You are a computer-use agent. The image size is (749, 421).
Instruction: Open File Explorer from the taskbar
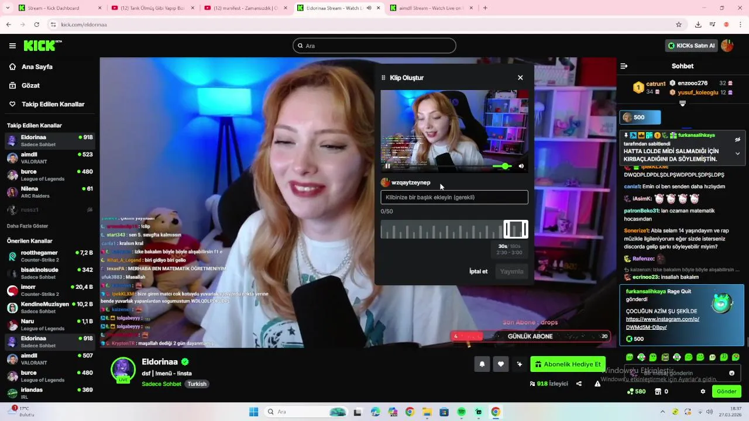(427, 412)
